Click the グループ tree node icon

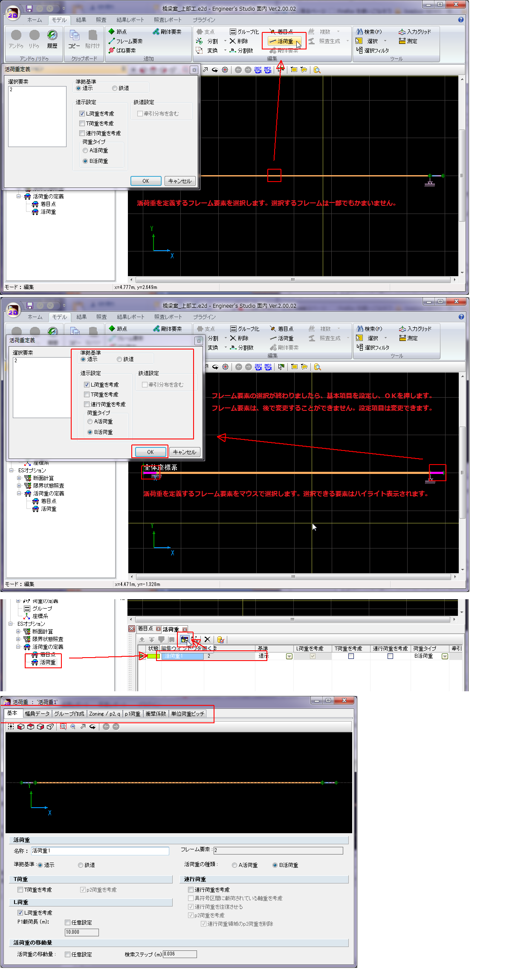pos(27,609)
